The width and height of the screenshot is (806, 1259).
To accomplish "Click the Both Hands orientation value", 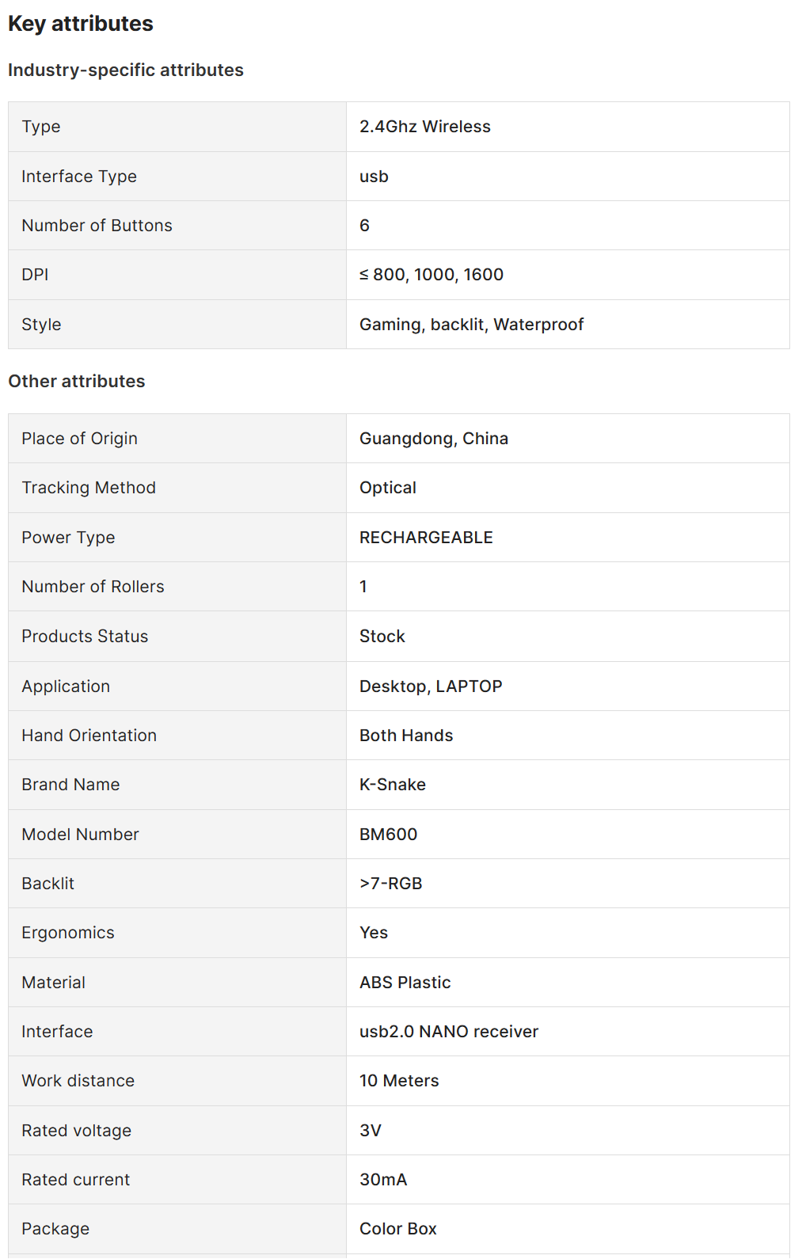I will 406,736.
